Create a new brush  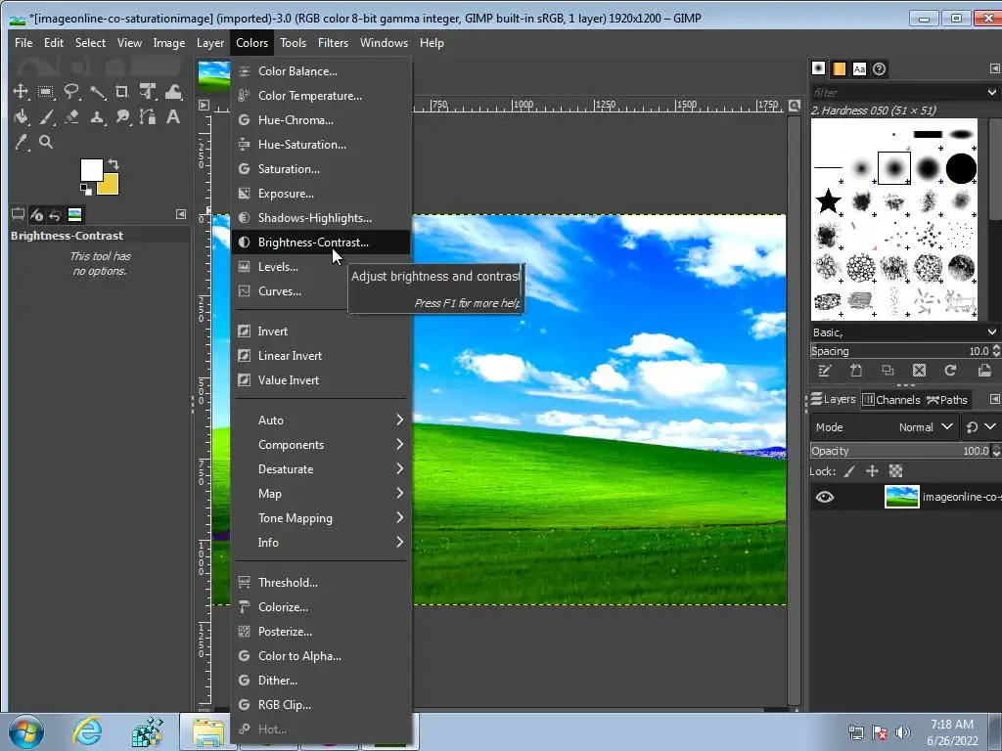tap(855, 371)
